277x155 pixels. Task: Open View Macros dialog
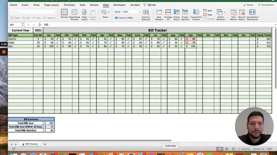(x=234, y=14)
